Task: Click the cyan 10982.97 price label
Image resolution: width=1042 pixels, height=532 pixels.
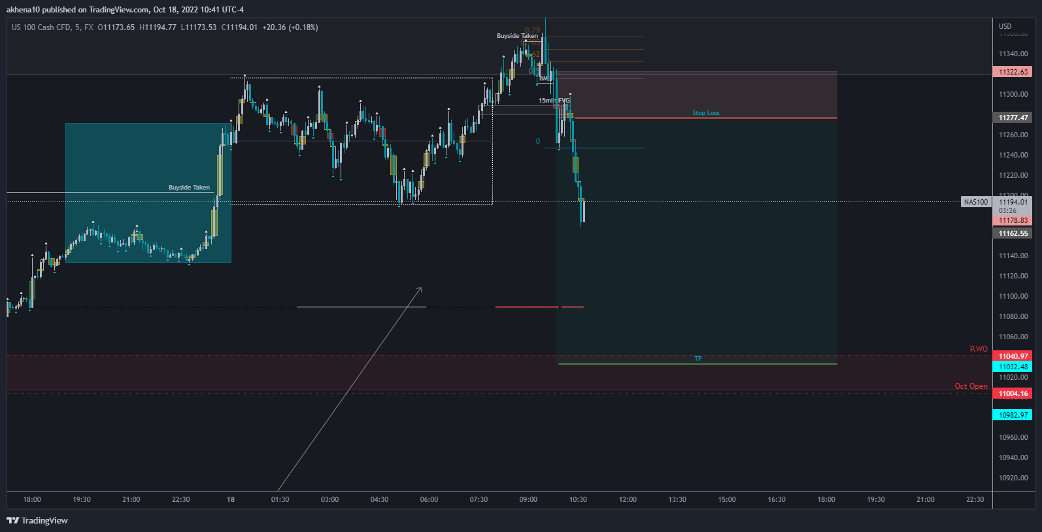Action: pyautogui.click(x=1013, y=415)
